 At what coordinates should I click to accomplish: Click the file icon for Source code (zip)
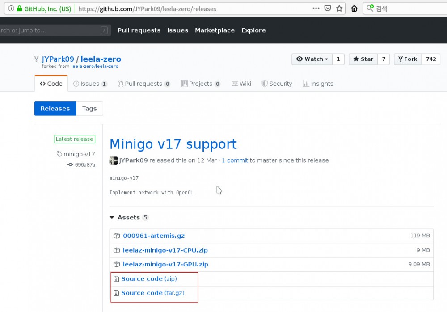coord(116,278)
